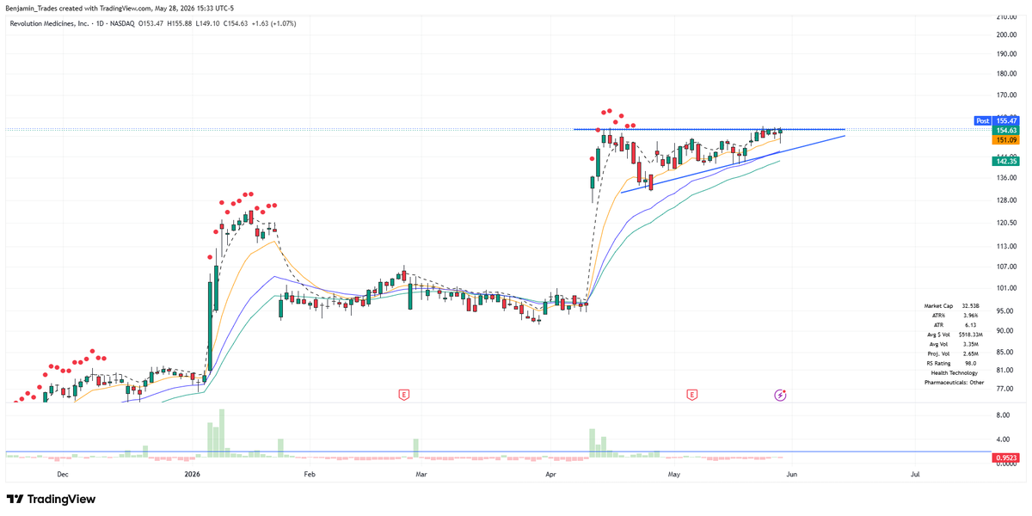The width and height of the screenshot is (1032, 516).
Task: Click the May label on time axis
Action: 674,474
